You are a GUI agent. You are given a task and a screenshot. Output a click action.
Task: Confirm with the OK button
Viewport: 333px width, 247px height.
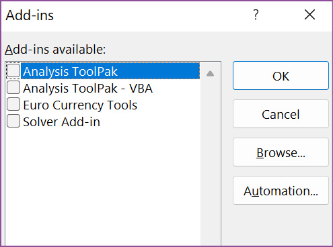click(281, 76)
